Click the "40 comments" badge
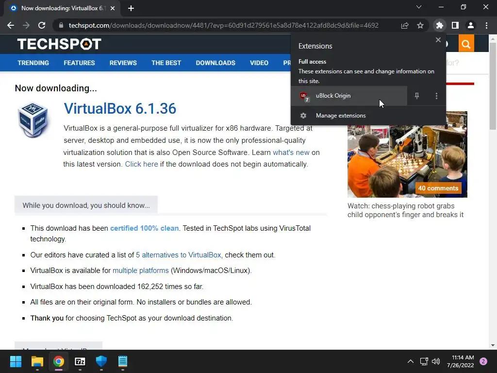 438,188
